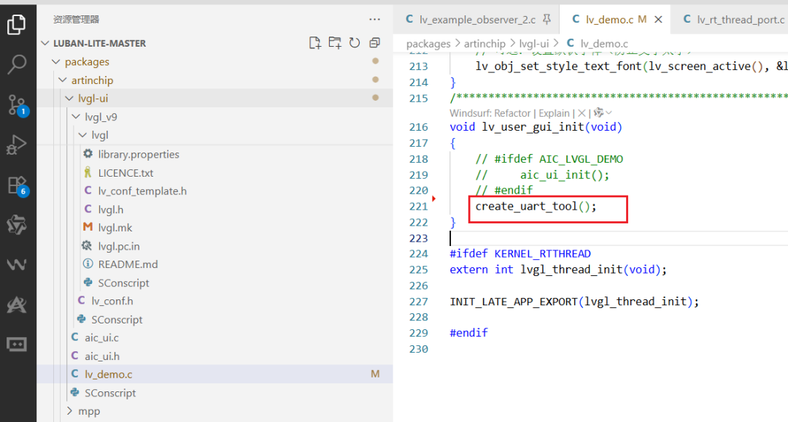The height and width of the screenshot is (422, 788).
Task: Close the lv_demo.c editor tab
Action: (658, 19)
